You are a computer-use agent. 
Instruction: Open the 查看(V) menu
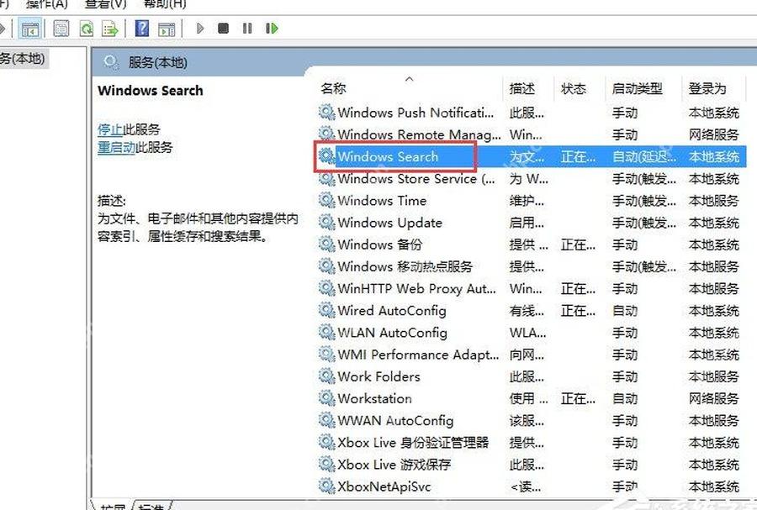coord(106,4)
